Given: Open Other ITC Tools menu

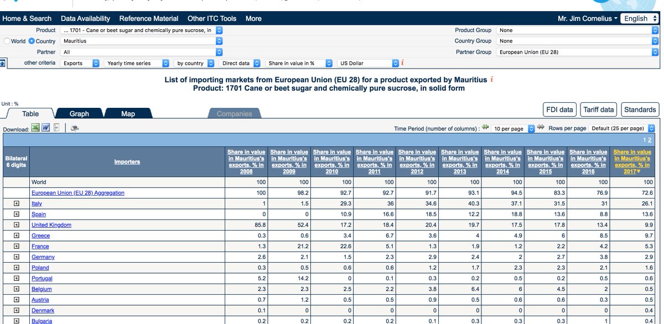Looking at the screenshot, I should [x=212, y=18].
